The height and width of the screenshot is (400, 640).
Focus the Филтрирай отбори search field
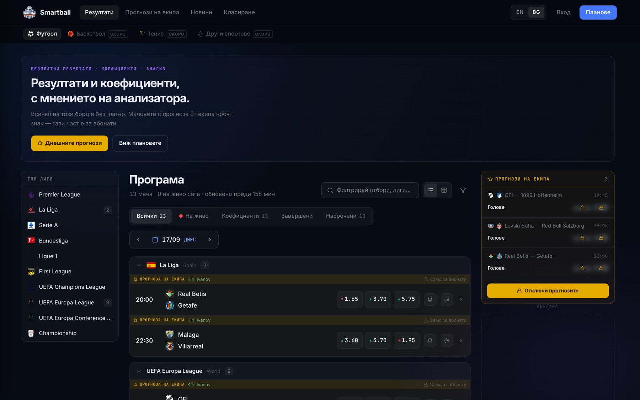click(370, 190)
